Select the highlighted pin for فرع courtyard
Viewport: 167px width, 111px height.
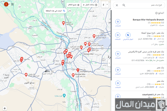click(x=78, y=70)
